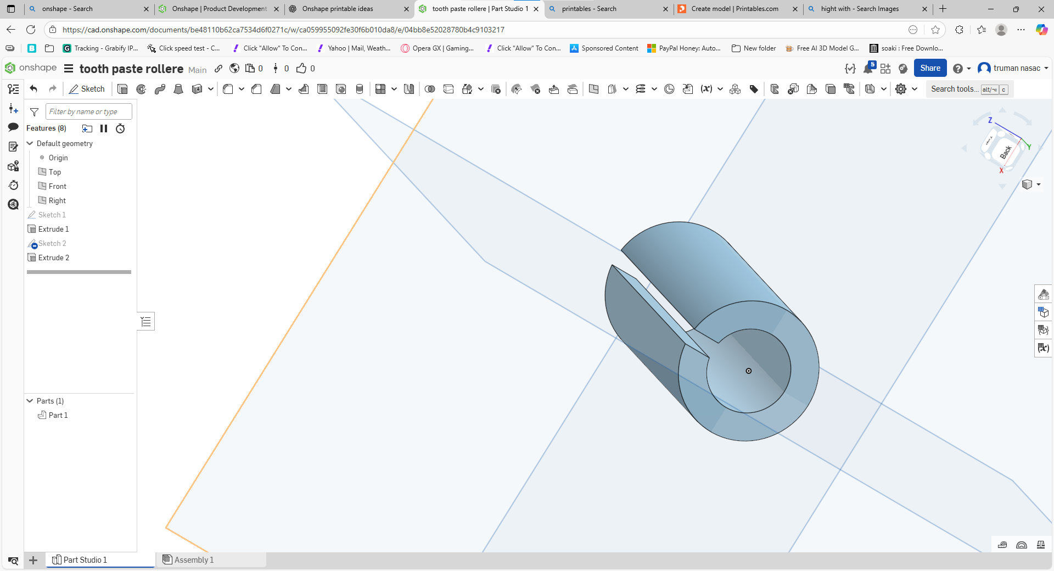Select the Loft tool
The image size is (1054, 571).
(178, 89)
